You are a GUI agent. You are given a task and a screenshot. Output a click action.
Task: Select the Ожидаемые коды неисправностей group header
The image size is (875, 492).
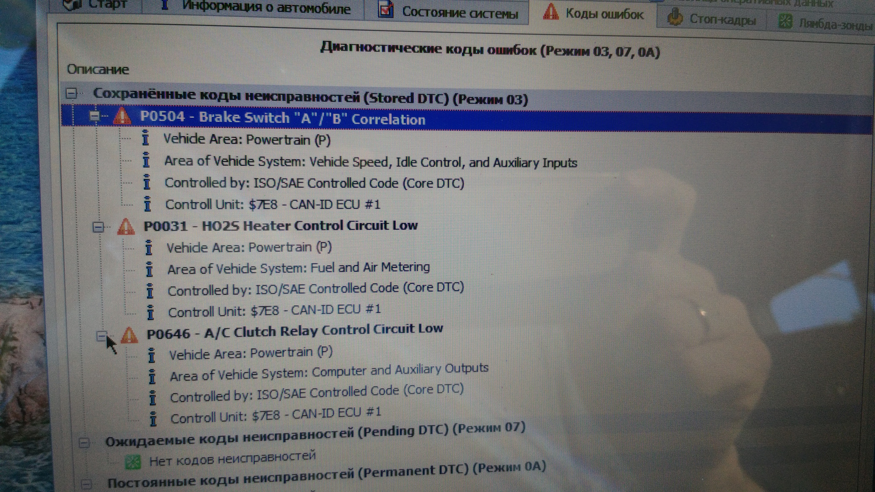pyautogui.click(x=315, y=435)
